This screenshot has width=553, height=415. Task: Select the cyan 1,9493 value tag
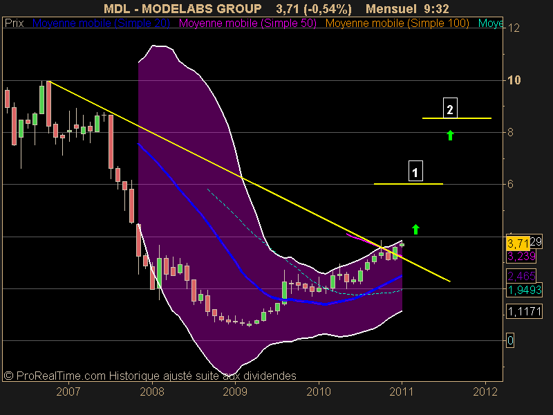click(525, 290)
